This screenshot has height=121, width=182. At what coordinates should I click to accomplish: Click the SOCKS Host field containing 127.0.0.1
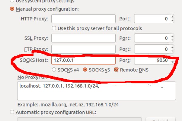point(83,60)
